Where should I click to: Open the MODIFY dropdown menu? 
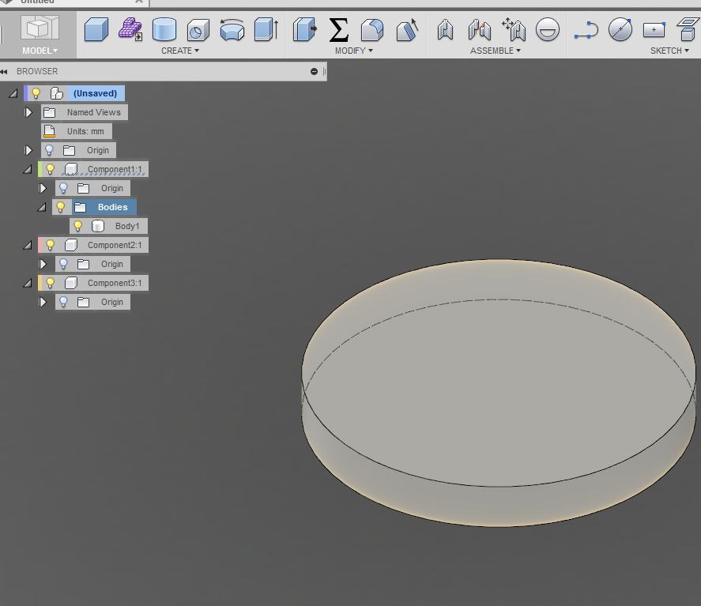click(x=354, y=50)
